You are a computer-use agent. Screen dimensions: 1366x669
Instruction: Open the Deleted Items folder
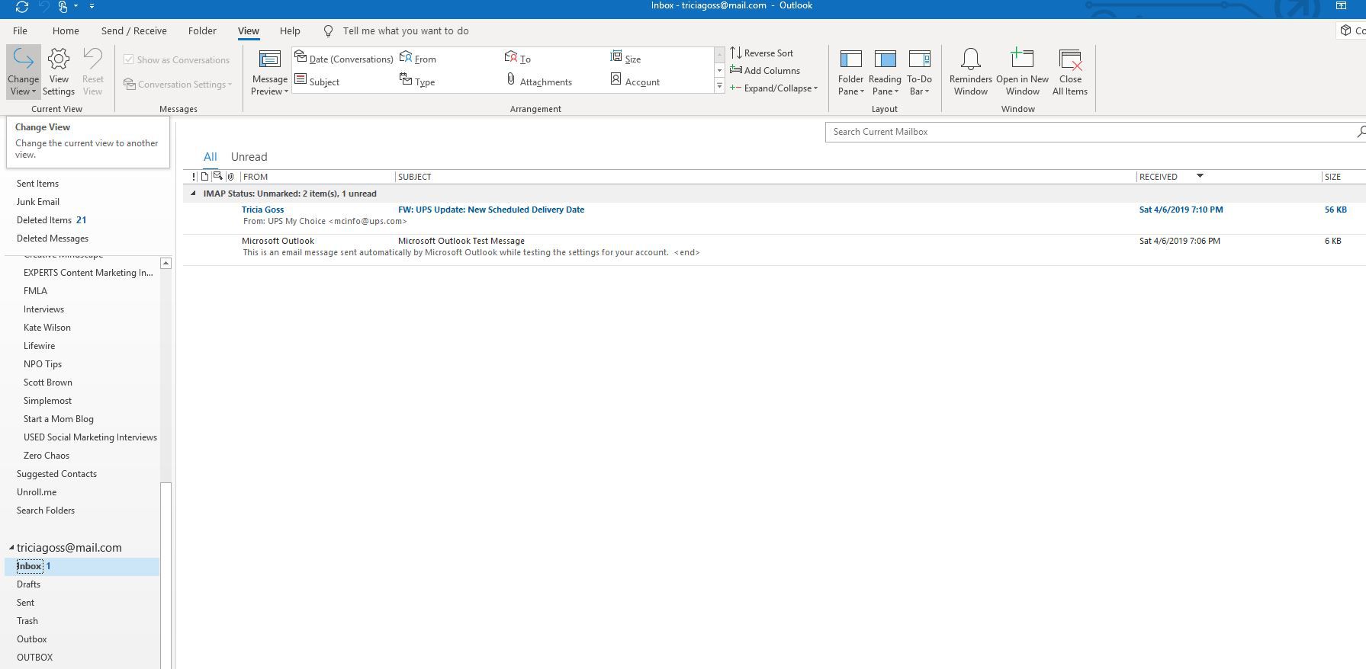tap(44, 220)
